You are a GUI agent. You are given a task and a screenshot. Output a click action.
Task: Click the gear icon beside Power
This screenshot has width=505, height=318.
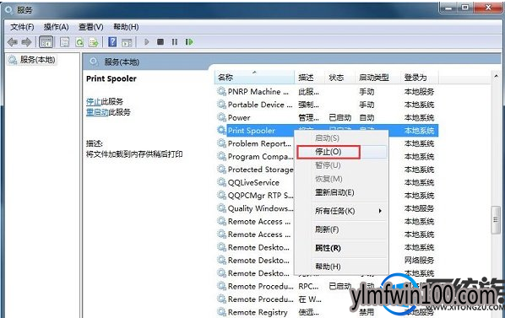(x=221, y=117)
